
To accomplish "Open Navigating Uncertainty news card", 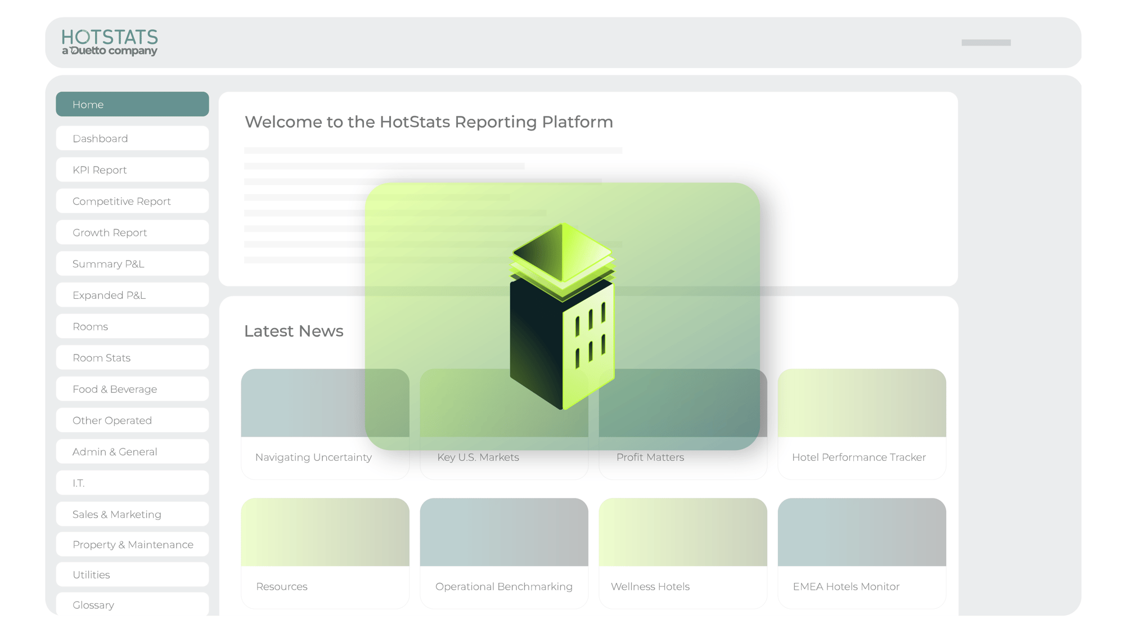I will [313, 457].
